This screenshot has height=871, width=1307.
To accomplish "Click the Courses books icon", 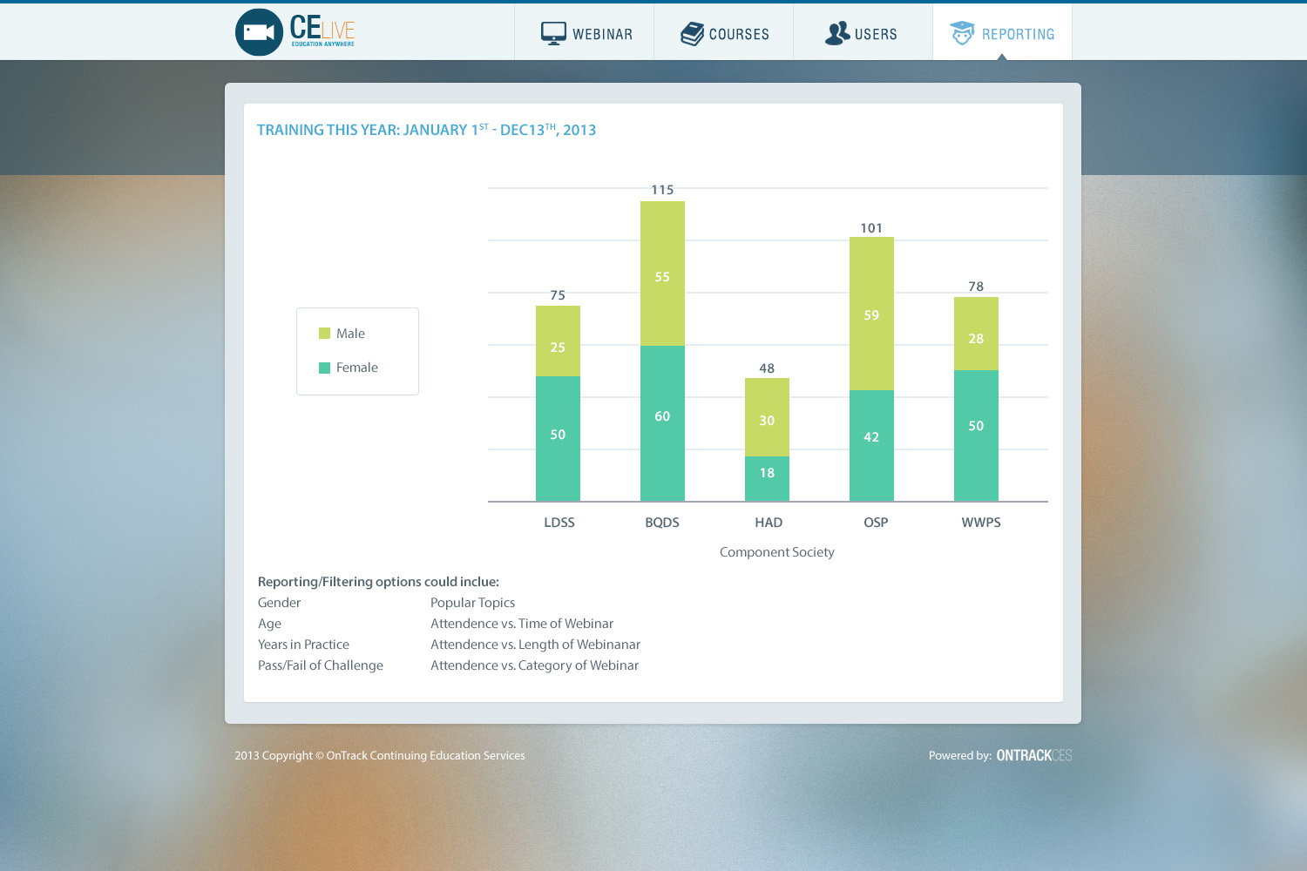I will (x=692, y=34).
